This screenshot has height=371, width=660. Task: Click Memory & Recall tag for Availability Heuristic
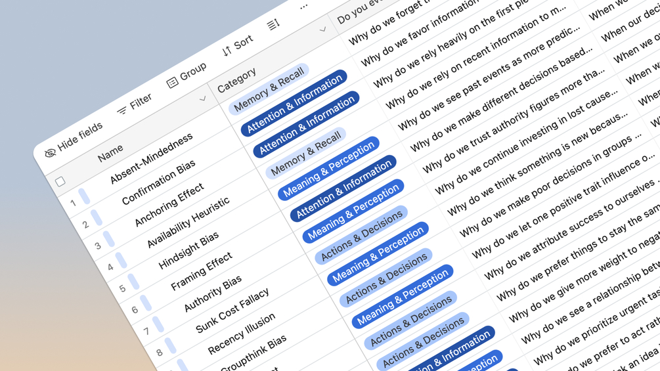point(305,153)
